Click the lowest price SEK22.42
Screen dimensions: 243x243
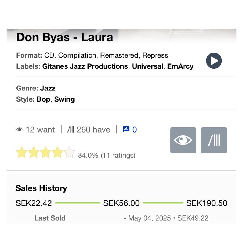pos(33,203)
